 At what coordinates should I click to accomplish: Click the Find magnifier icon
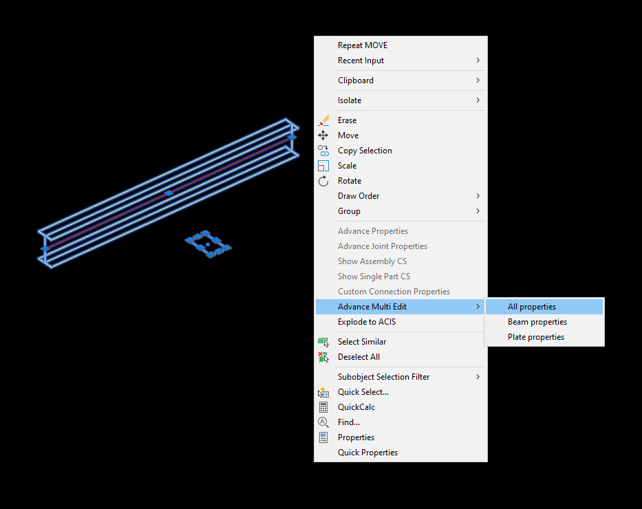click(323, 422)
